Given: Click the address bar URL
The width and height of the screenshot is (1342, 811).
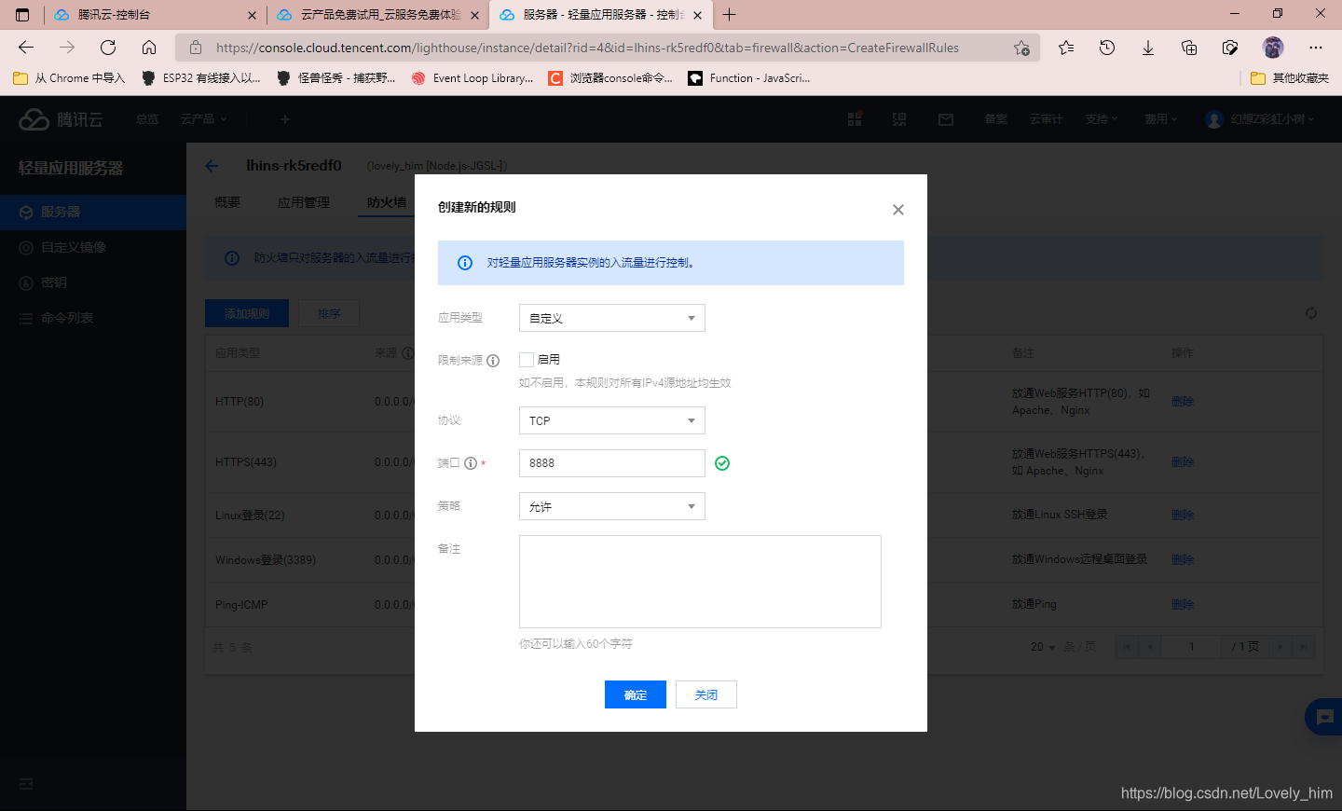Looking at the screenshot, I should click(x=587, y=48).
